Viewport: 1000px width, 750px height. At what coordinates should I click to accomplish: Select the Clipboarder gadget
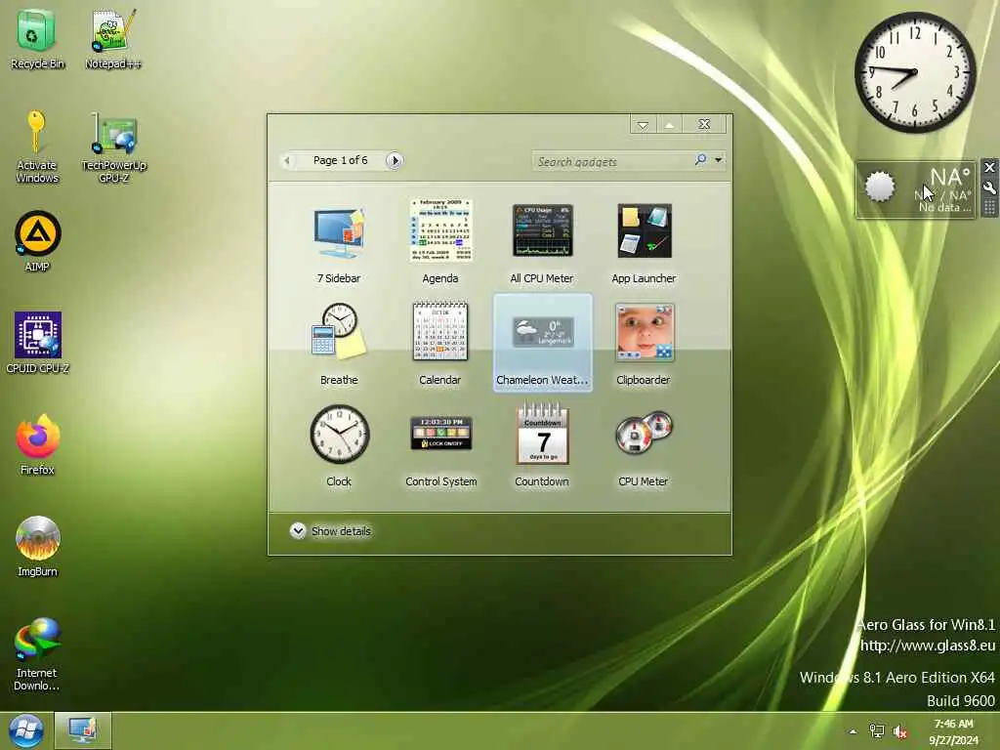click(x=644, y=343)
